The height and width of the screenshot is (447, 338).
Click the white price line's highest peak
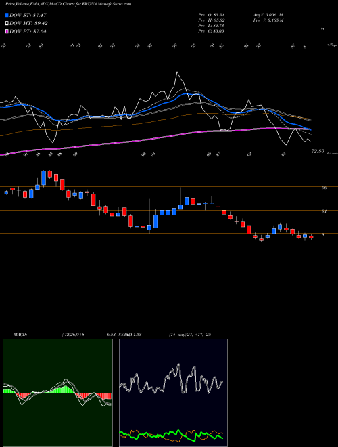pyautogui.click(x=177, y=72)
